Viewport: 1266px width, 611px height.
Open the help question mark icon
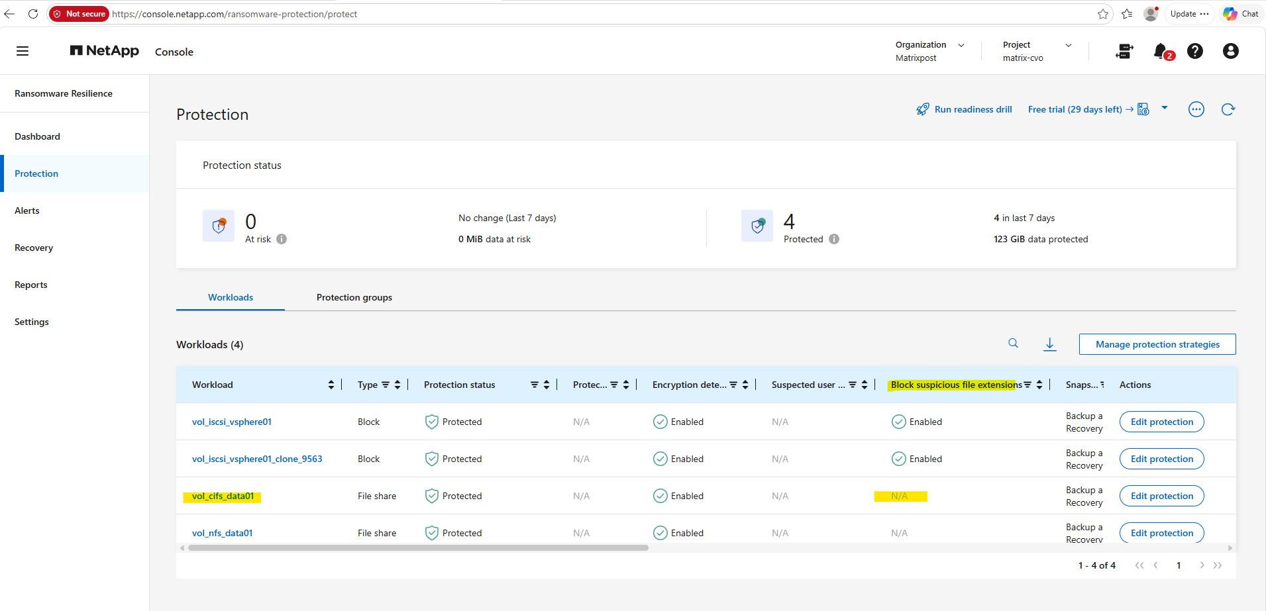click(1195, 51)
